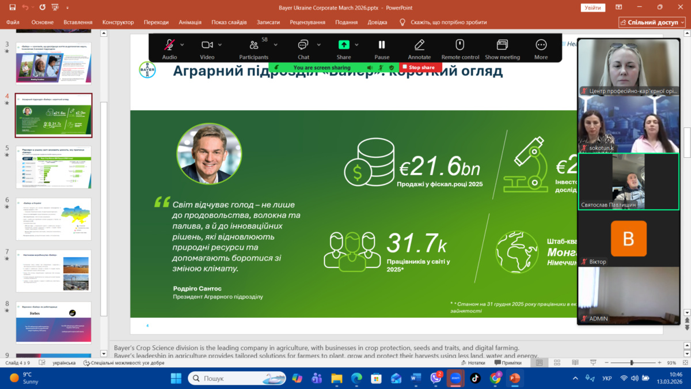The image size is (691, 389).
Task: Open the Annotate pencil tool
Action: click(x=419, y=45)
